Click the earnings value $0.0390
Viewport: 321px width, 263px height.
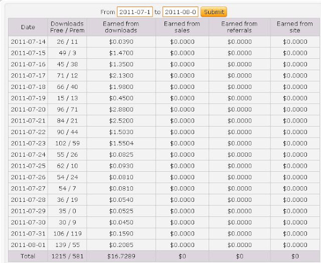(121, 42)
